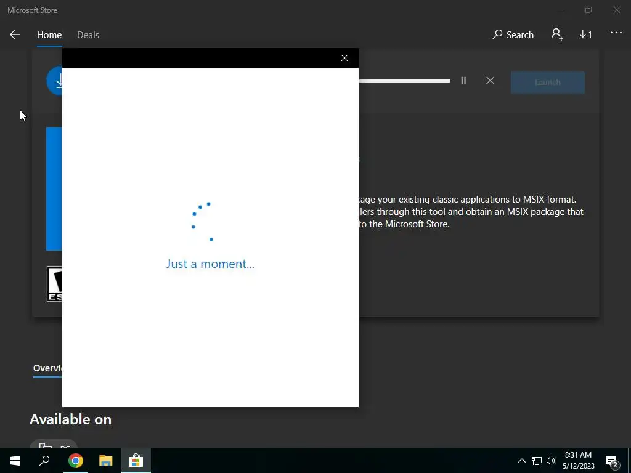Go back with the back arrow
Screen dimensions: 631x473
(15, 34)
